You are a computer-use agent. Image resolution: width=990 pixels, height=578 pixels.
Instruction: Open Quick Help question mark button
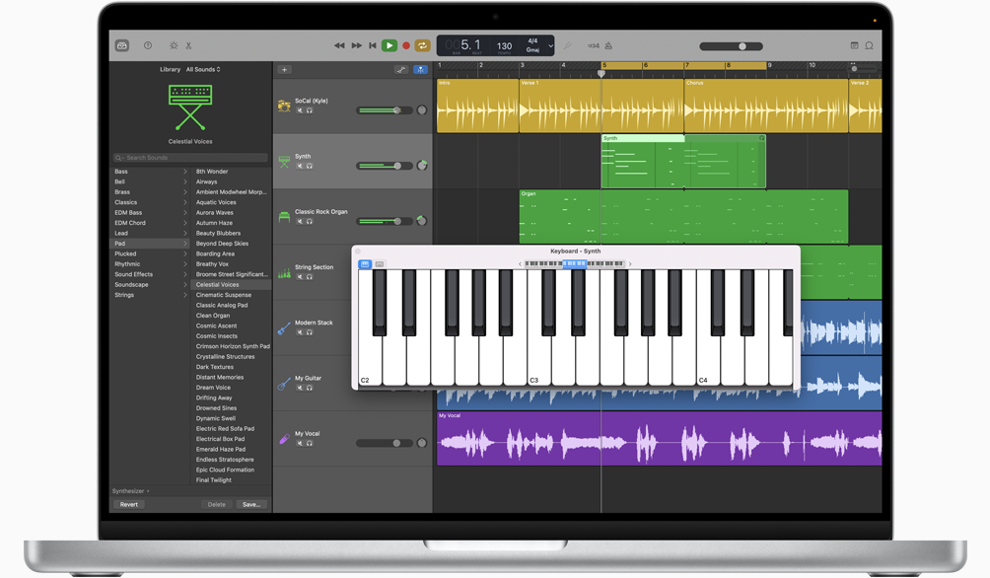(148, 45)
